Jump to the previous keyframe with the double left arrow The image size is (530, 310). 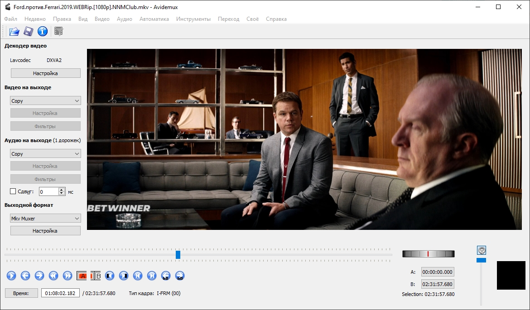click(53, 276)
